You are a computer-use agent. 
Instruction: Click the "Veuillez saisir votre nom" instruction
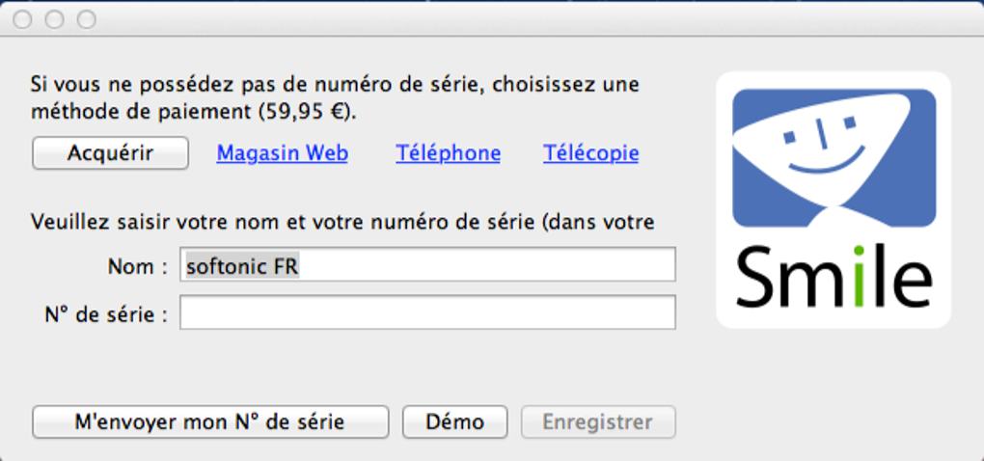[x=342, y=223]
